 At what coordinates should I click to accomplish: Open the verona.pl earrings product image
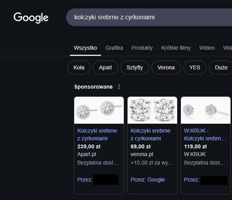click(152, 110)
